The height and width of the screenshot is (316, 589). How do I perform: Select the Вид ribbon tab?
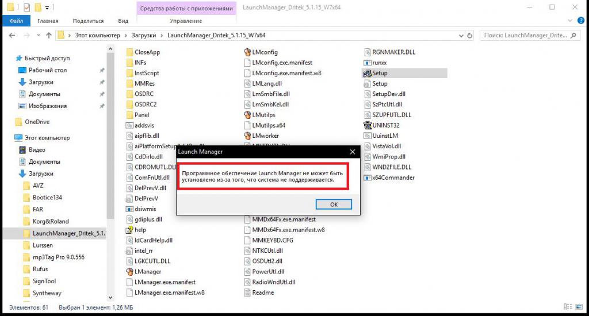coord(123,21)
